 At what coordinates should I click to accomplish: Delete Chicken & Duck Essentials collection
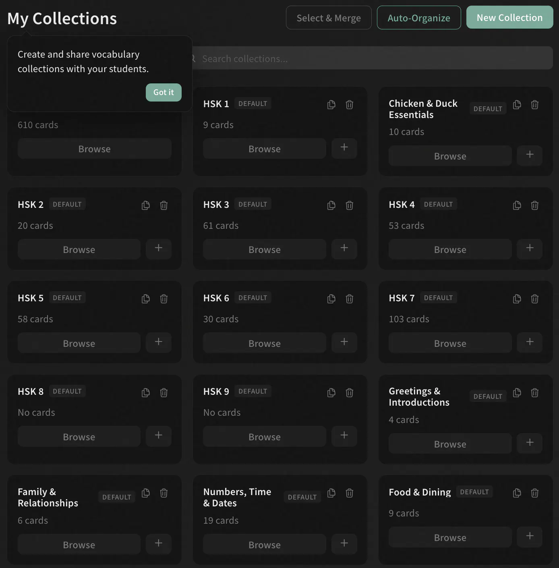535,105
